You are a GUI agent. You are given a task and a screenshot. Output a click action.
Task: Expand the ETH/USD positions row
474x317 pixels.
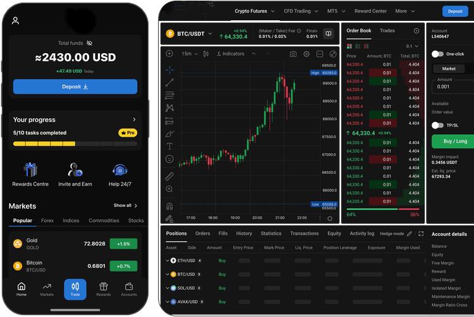point(168,260)
